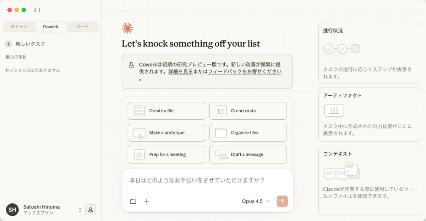Click the flask icon in the preview notice
The width and height of the screenshot is (426, 221).
[131, 65]
